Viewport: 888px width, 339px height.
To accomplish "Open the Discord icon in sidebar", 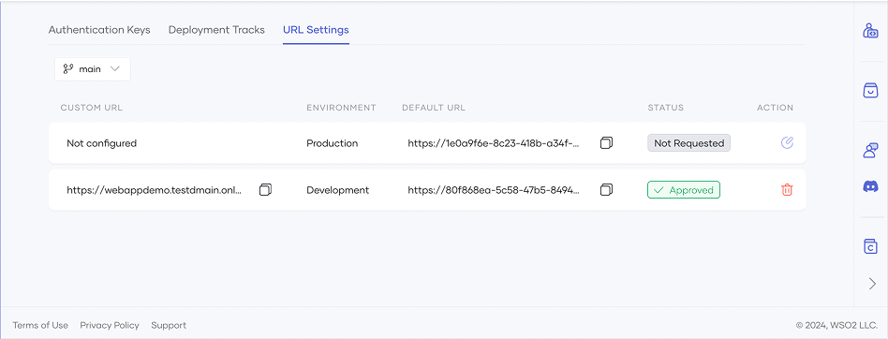I will [870, 186].
